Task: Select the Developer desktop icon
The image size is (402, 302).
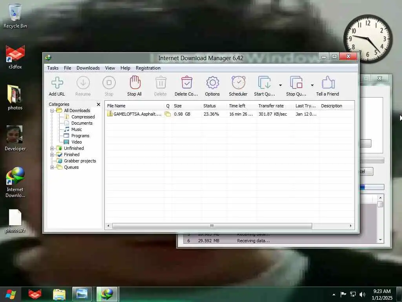Action: point(15,138)
